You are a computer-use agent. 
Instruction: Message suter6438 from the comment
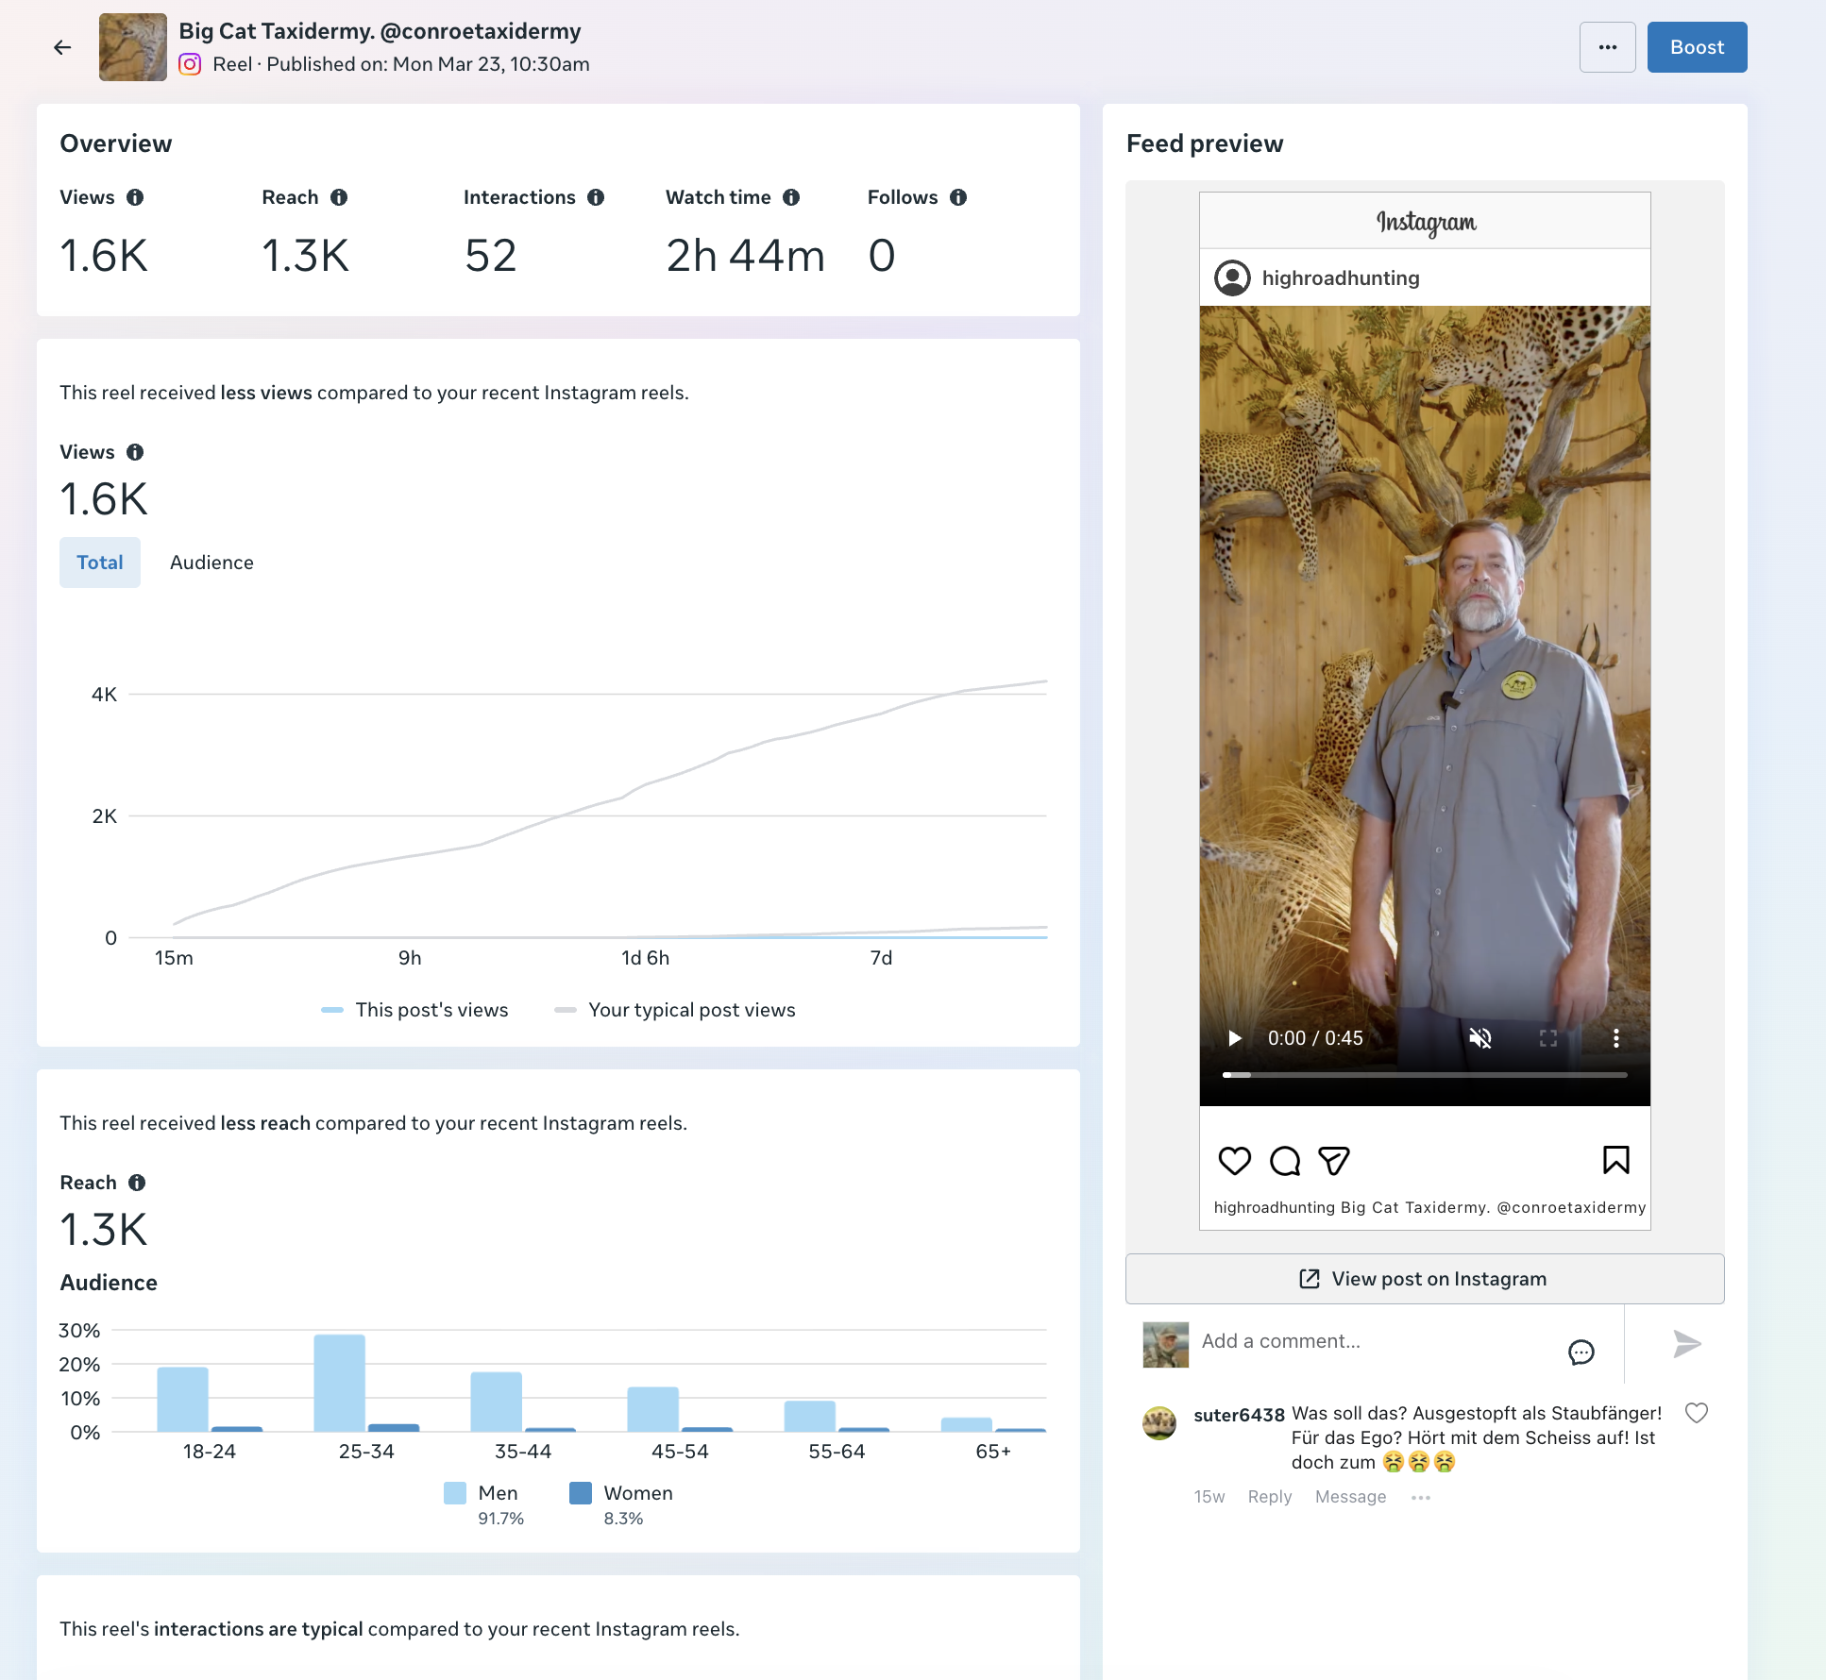coord(1351,1497)
